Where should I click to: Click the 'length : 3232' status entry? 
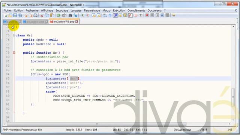74,130
